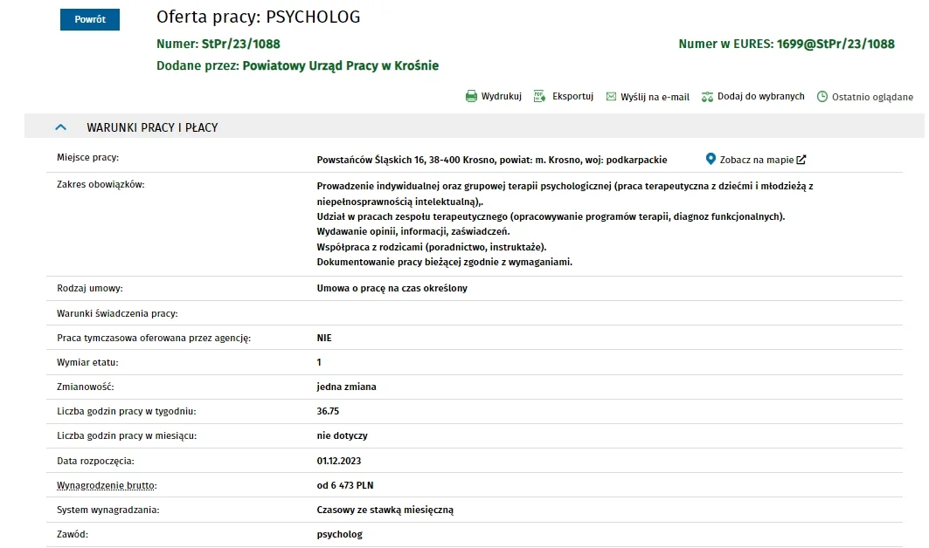Click the Eksportuj link
Screen dimensions: 929x548
point(572,97)
